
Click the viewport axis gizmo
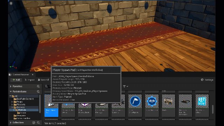click(13, 65)
